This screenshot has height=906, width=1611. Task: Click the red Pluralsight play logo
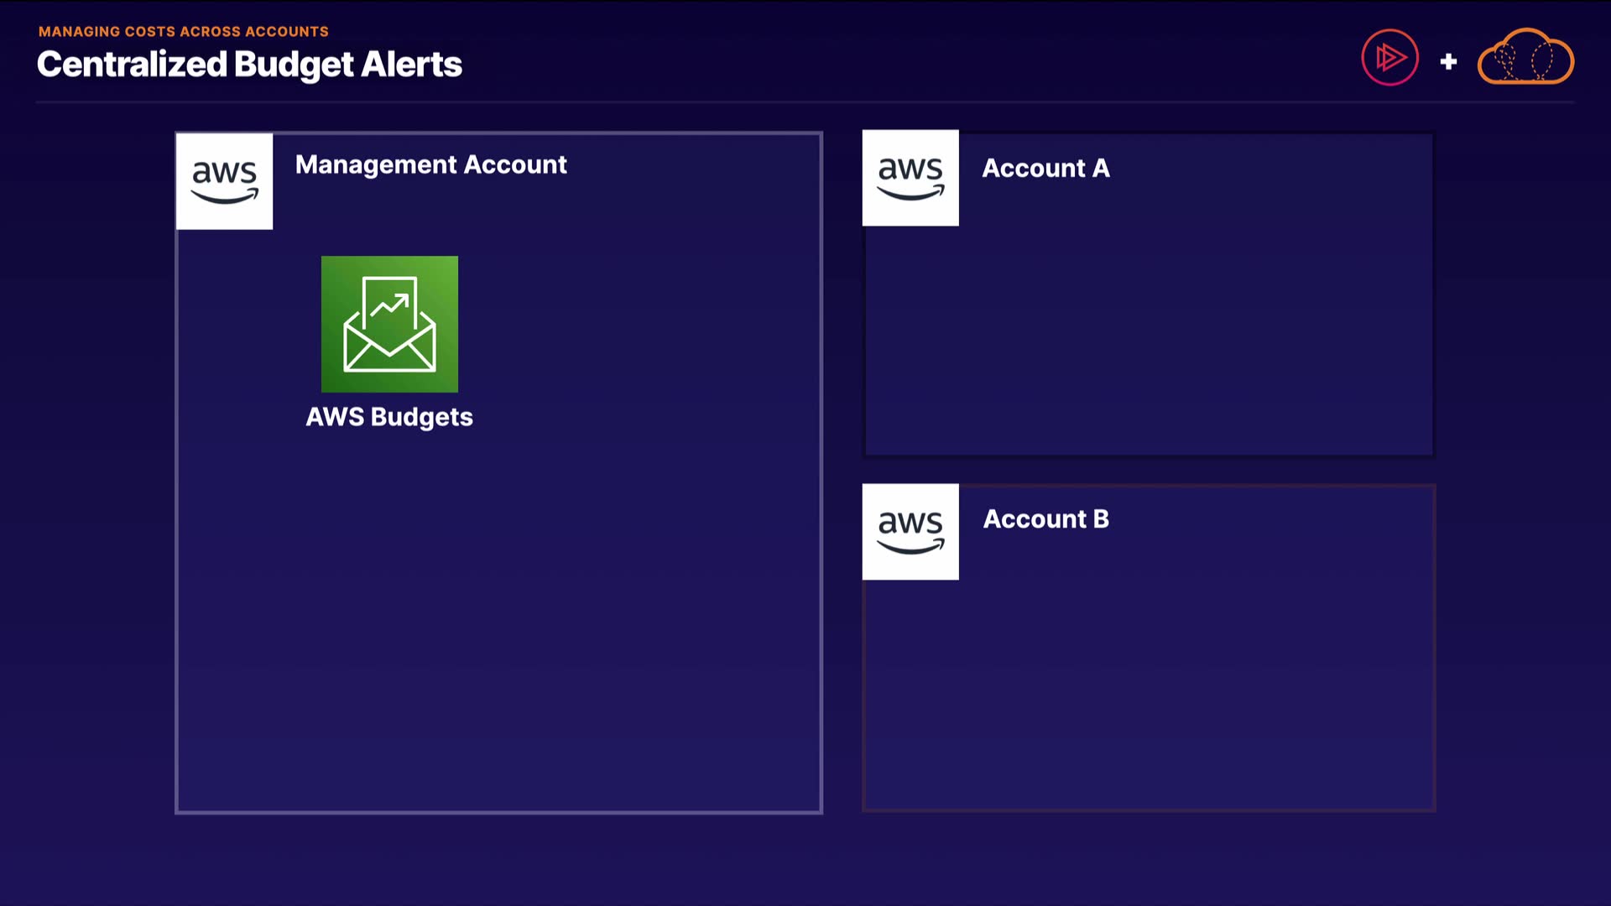[1389, 58]
